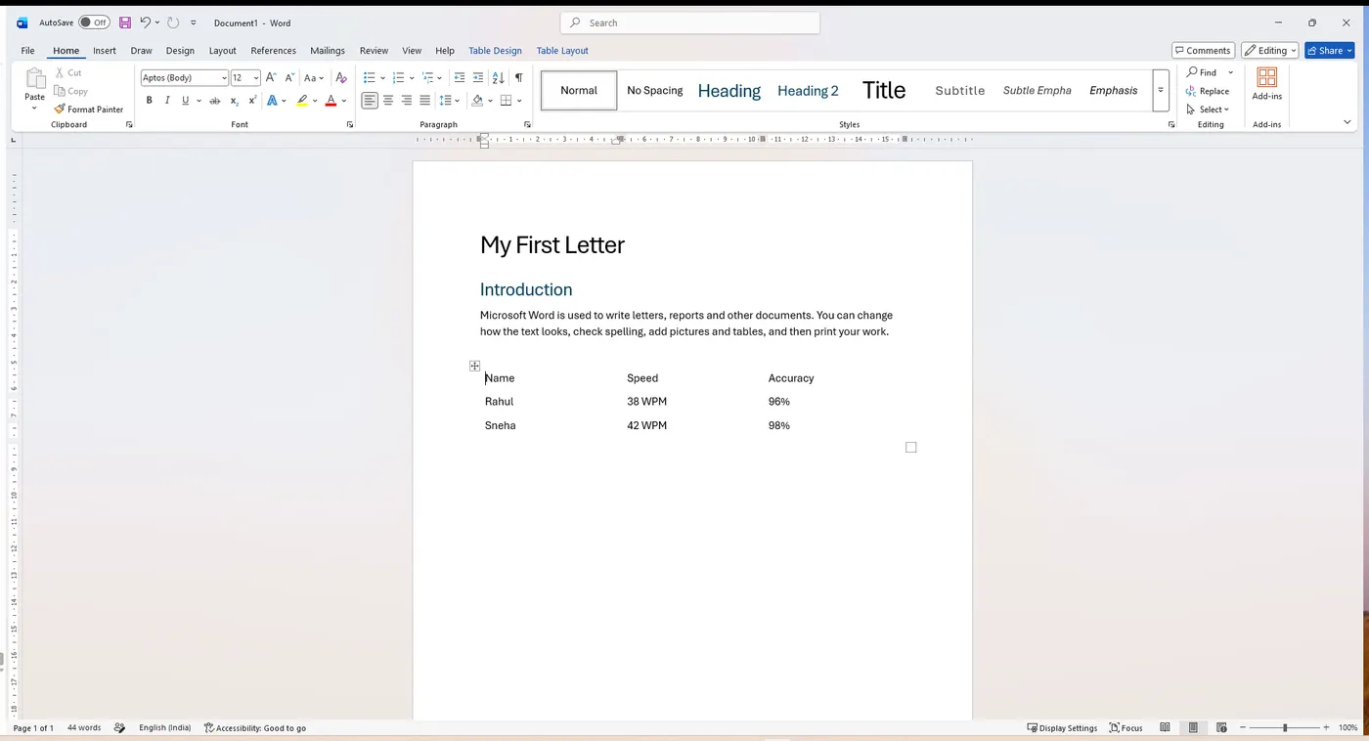Switch to the Review tab
This screenshot has height=741, width=1369.
click(x=374, y=50)
